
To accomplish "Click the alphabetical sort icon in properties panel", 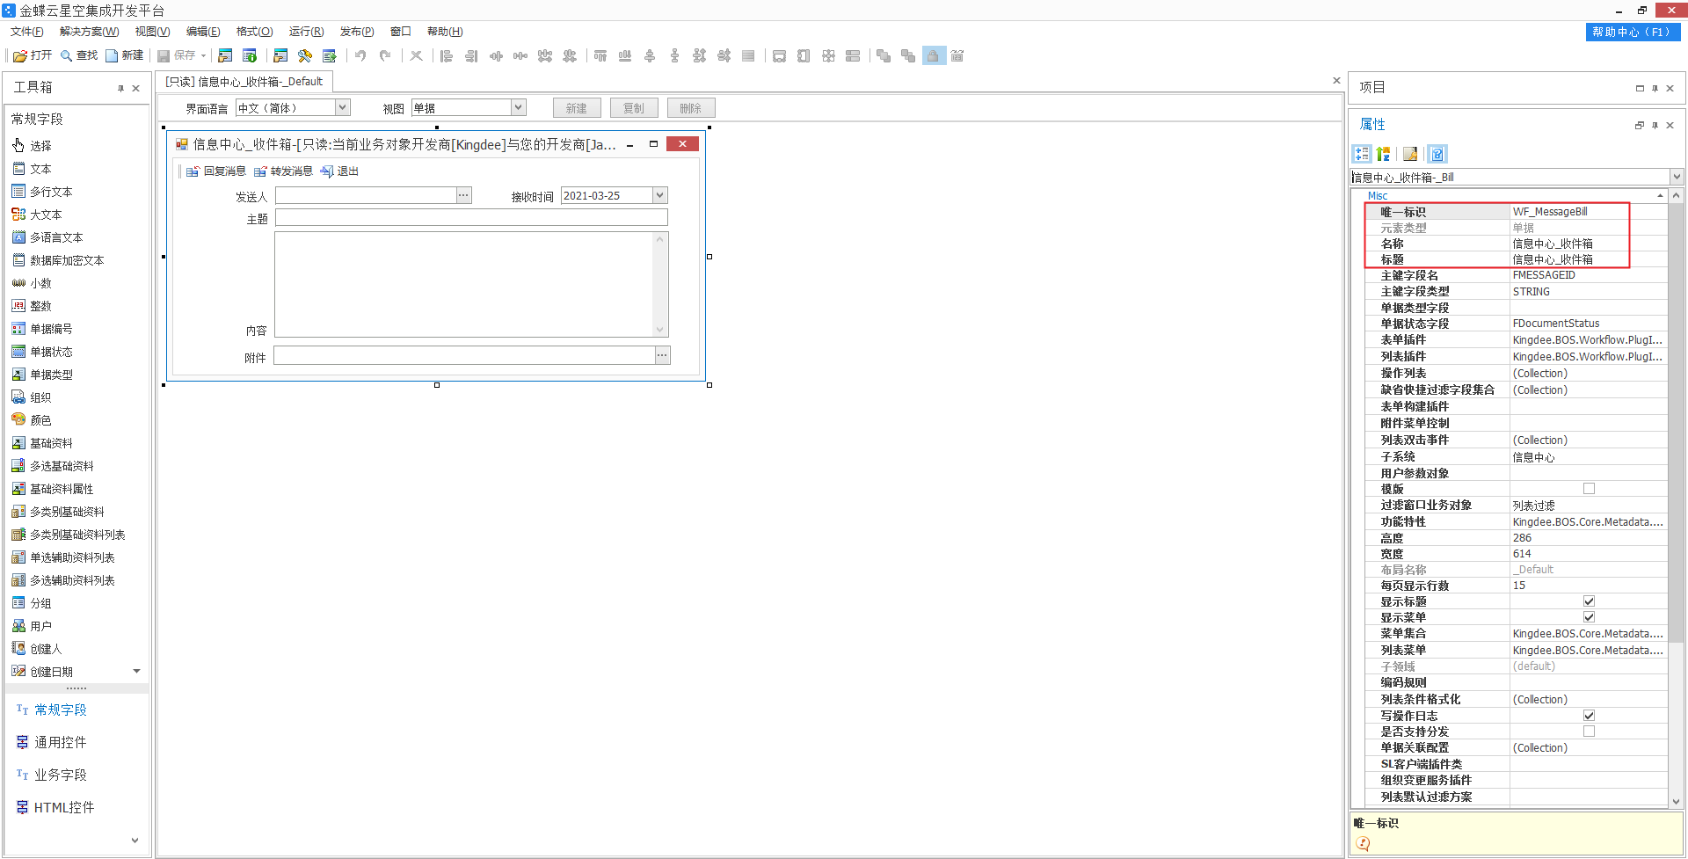I will pyautogui.click(x=1383, y=154).
